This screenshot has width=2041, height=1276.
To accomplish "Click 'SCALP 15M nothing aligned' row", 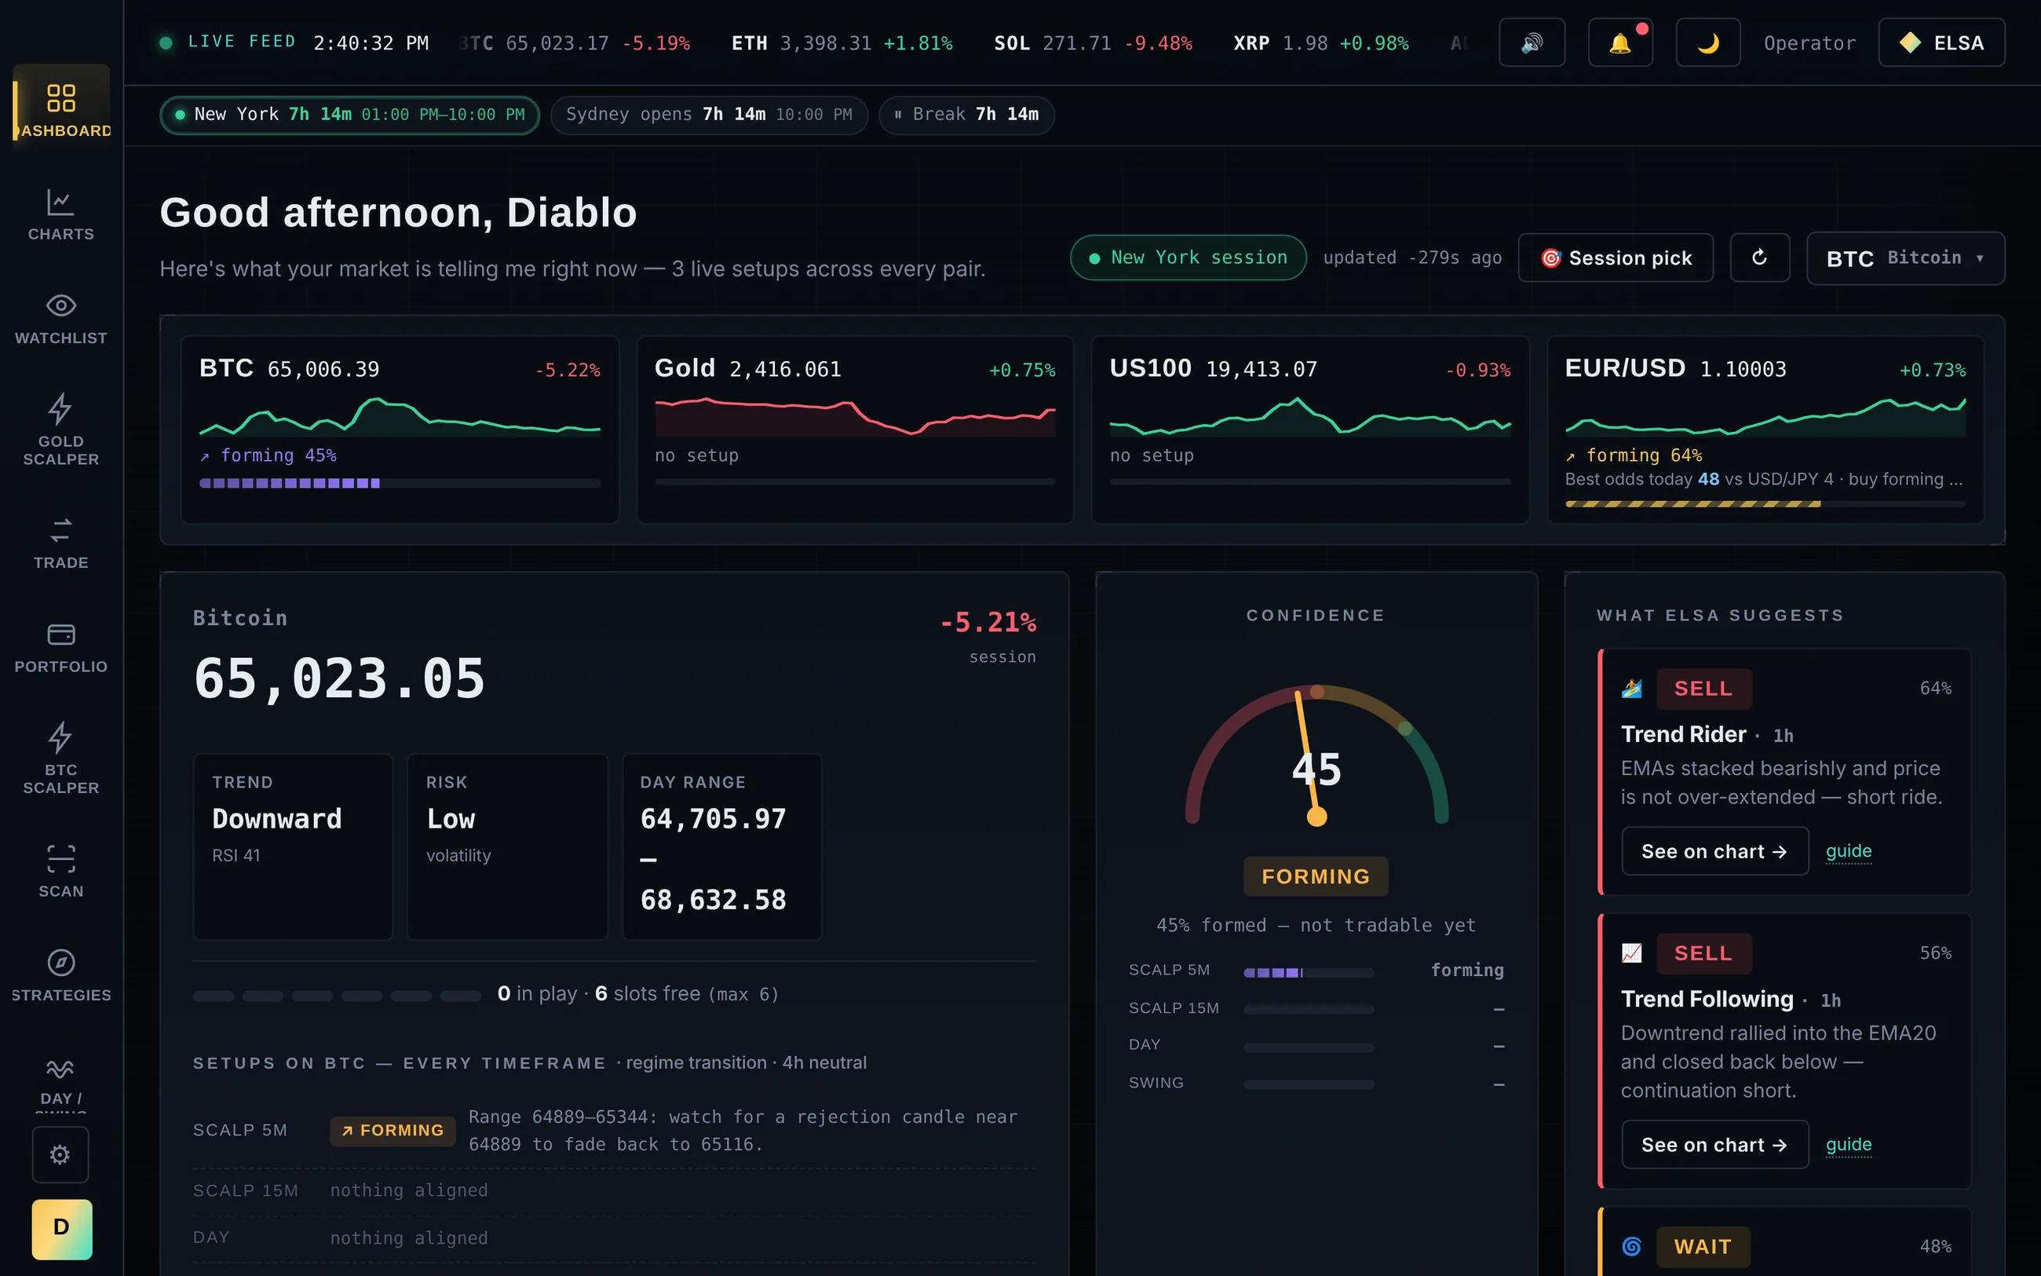I will [x=614, y=1190].
